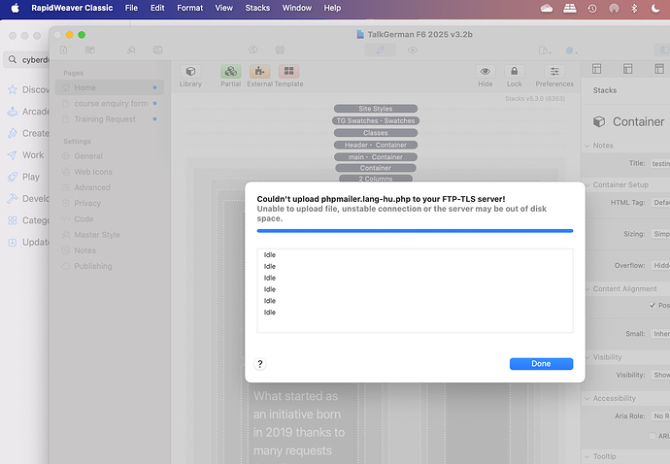Select the Training Request page
Screen dimensions: 670x464
point(110,119)
